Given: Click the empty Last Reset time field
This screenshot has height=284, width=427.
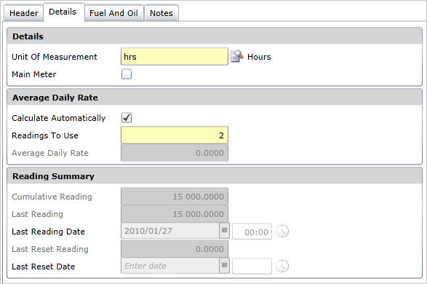Looking at the screenshot, I should pos(252,267).
